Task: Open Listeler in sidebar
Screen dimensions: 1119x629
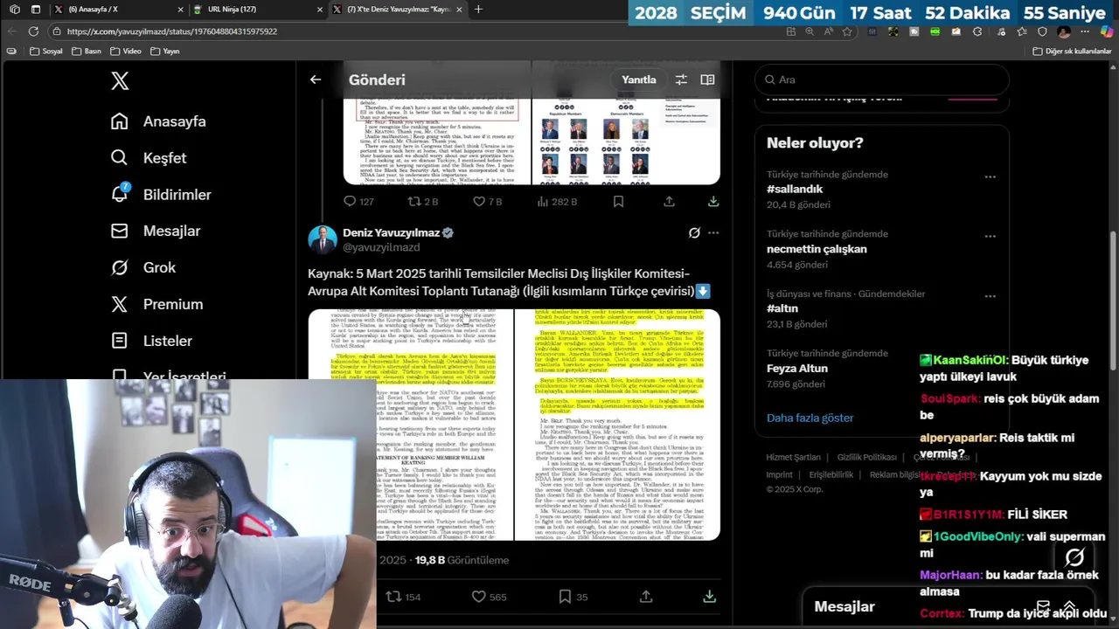Action: [x=151, y=341]
